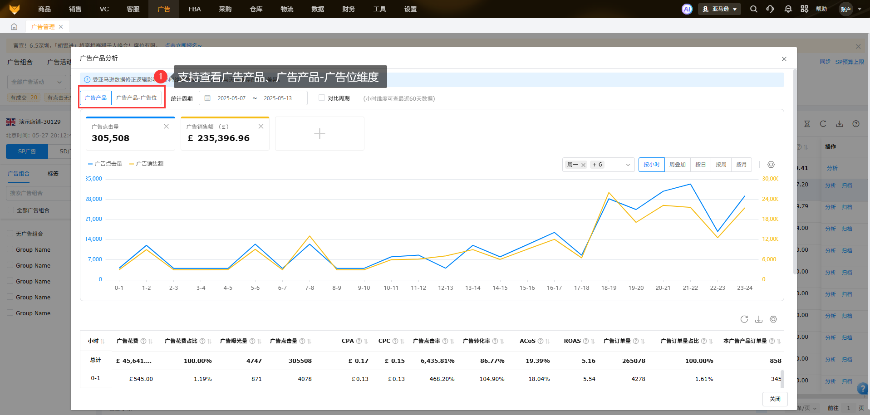Open the 亚马逊 platform dropdown

pyautogui.click(x=719, y=9)
